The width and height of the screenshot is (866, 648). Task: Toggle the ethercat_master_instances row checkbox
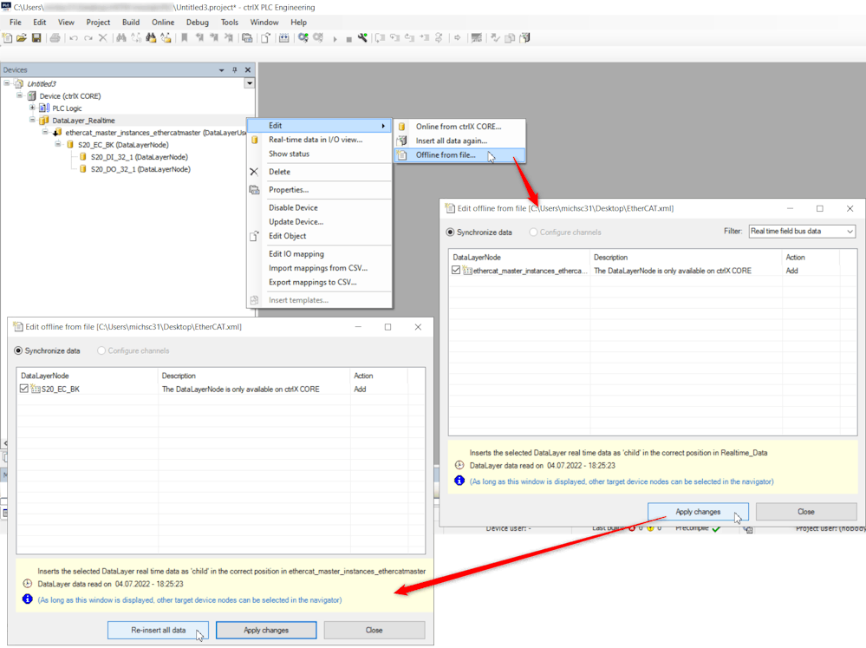(456, 271)
